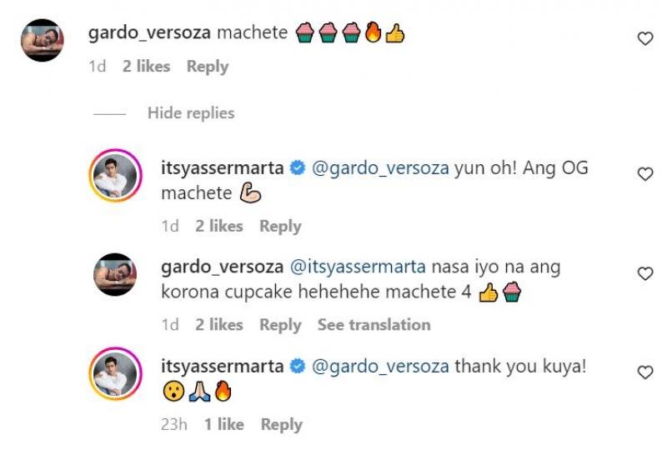
Task: View '1 like' on the last reply
Action: tap(224, 424)
